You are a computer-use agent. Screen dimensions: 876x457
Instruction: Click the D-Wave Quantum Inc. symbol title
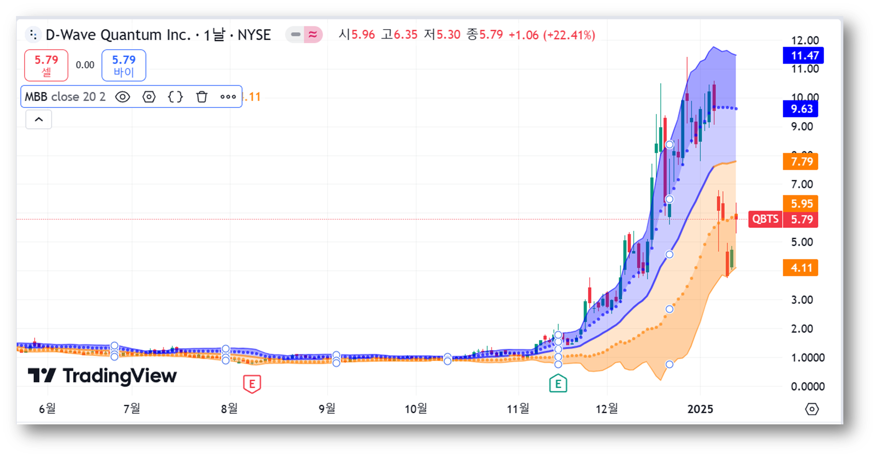tap(118, 35)
